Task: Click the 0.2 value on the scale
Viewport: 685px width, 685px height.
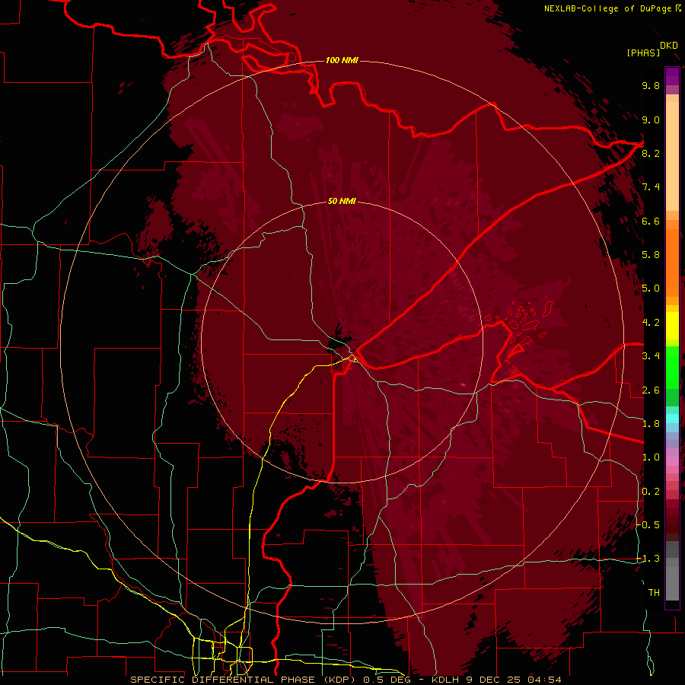Action: coord(651,492)
